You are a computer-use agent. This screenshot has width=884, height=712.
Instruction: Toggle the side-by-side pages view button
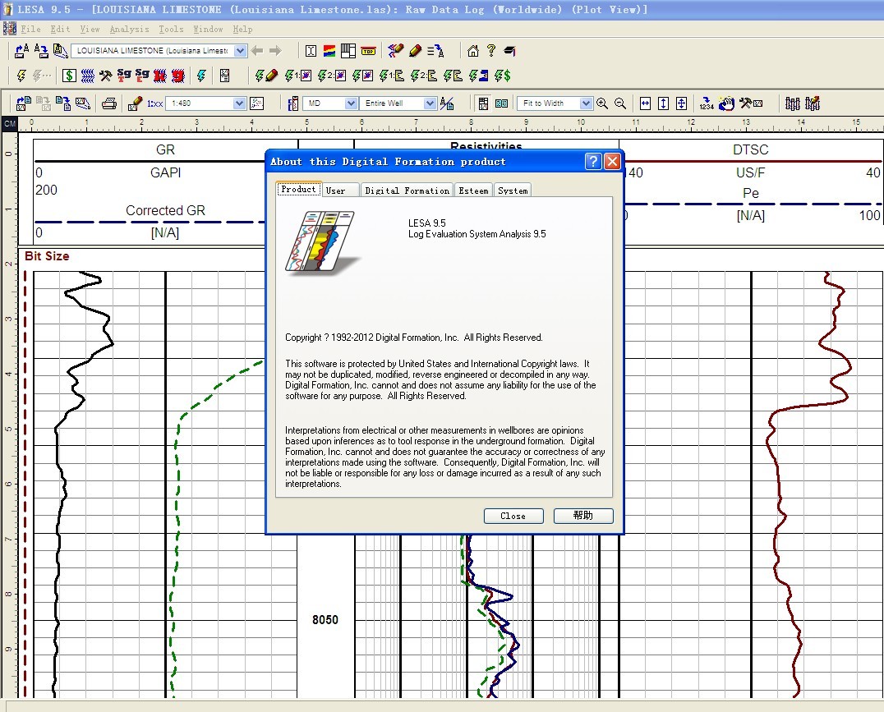[x=501, y=103]
